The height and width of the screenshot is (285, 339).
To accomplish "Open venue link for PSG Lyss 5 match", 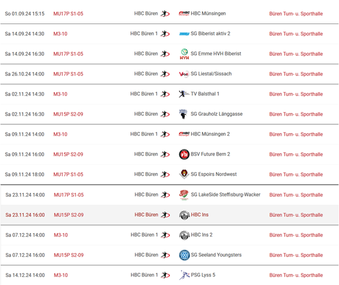I will click(x=296, y=275).
